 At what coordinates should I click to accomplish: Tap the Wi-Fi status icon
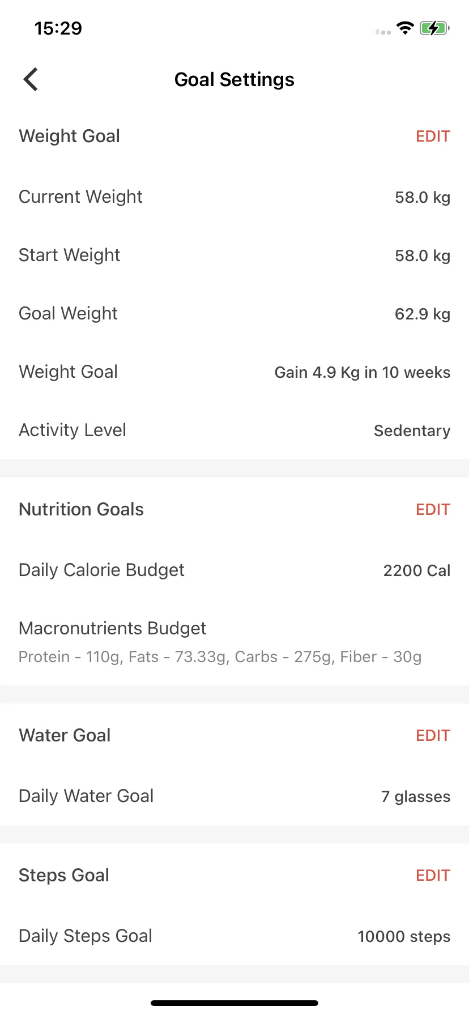tap(405, 28)
